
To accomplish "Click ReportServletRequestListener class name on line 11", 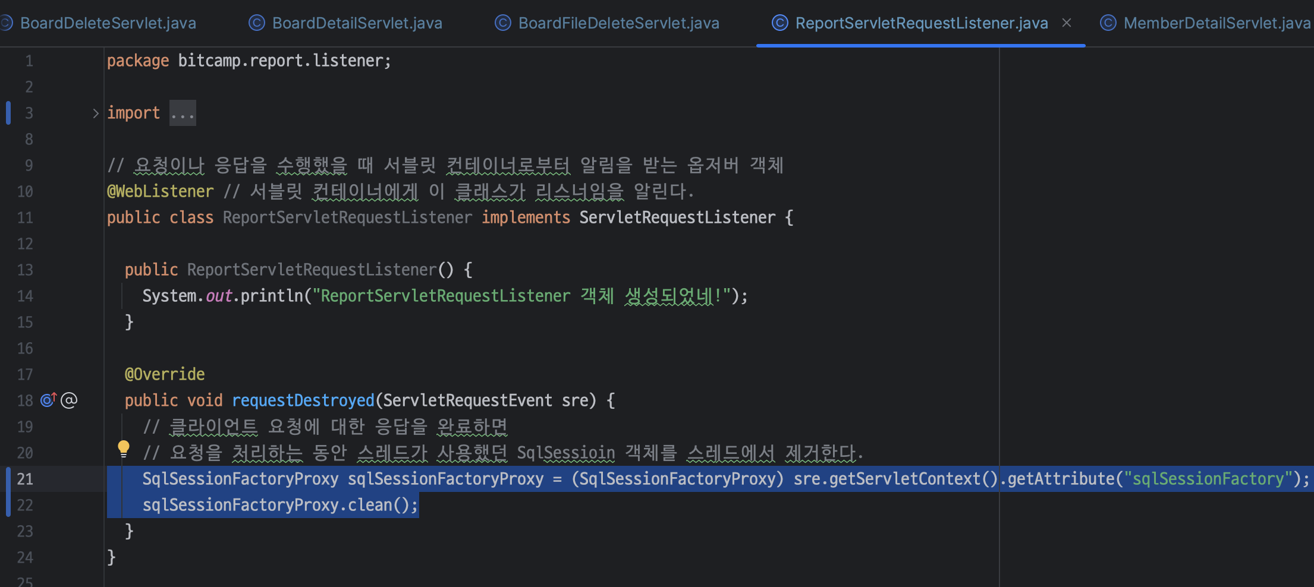I will pyautogui.click(x=347, y=217).
